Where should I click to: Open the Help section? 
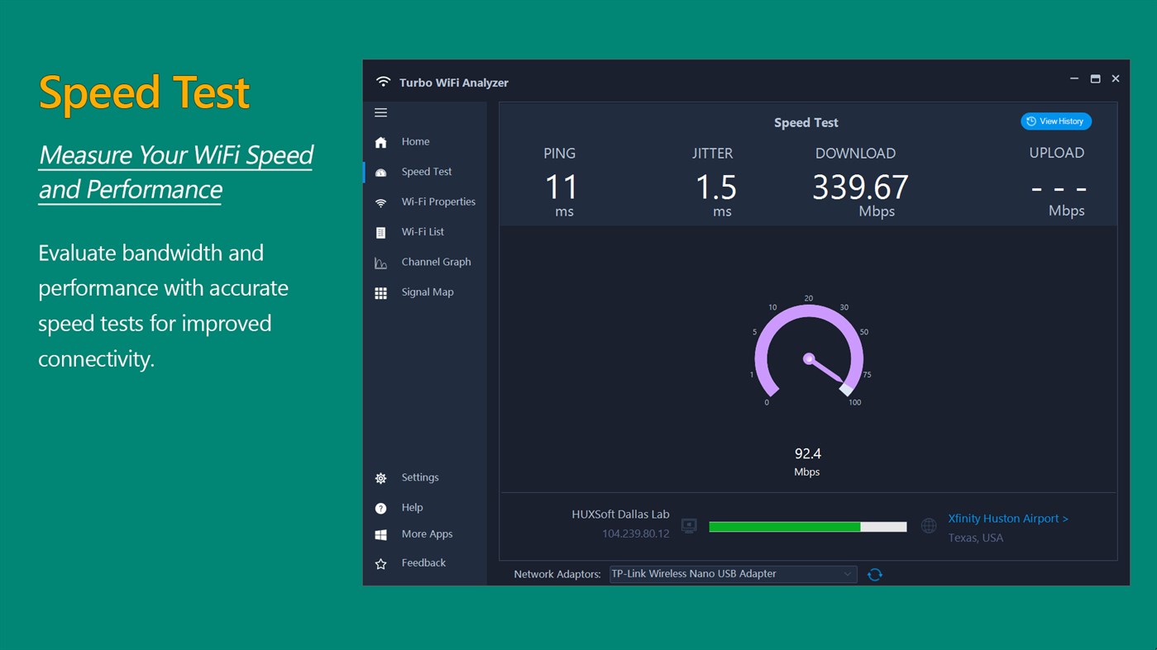410,507
